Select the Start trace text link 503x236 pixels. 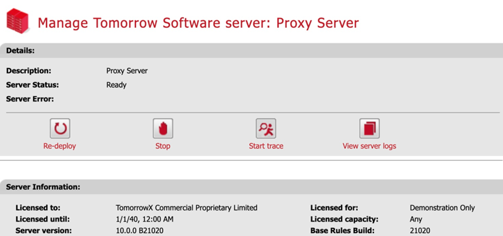pyautogui.click(x=266, y=146)
